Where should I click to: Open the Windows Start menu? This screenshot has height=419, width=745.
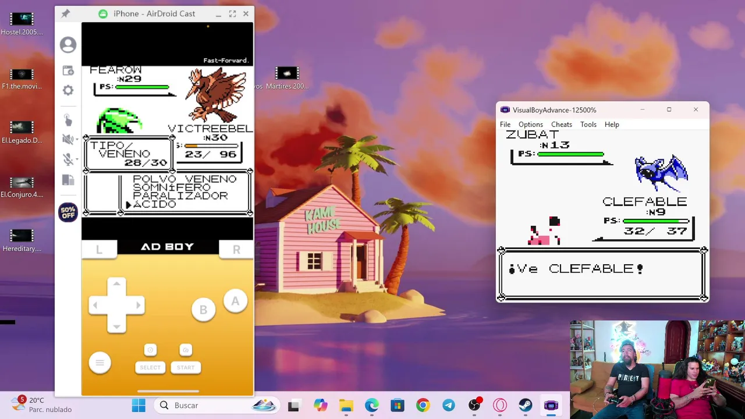click(x=139, y=406)
